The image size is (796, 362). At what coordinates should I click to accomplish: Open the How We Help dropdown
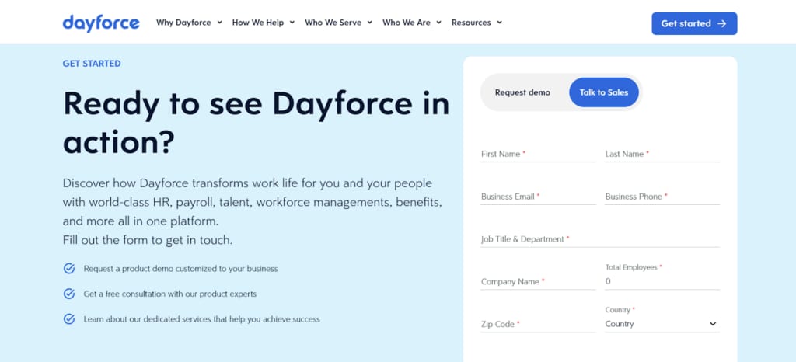264,23
